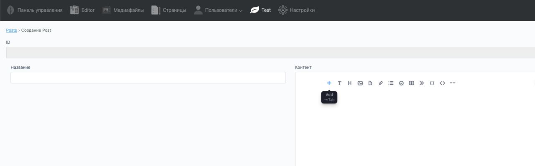Insert a Quote block with double chevron
The height and width of the screenshot is (166, 535).
422,83
